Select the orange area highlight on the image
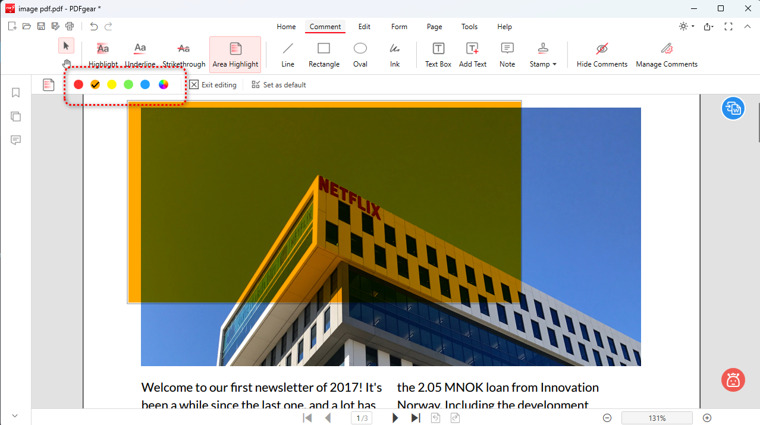 325,202
